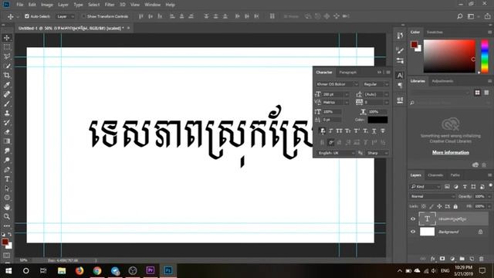The width and height of the screenshot is (494, 278).
Task: Open the layer blend mode Normal dropdown
Action: (432, 196)
